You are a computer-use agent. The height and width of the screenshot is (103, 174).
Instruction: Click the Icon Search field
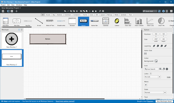[x=151, y=69]
